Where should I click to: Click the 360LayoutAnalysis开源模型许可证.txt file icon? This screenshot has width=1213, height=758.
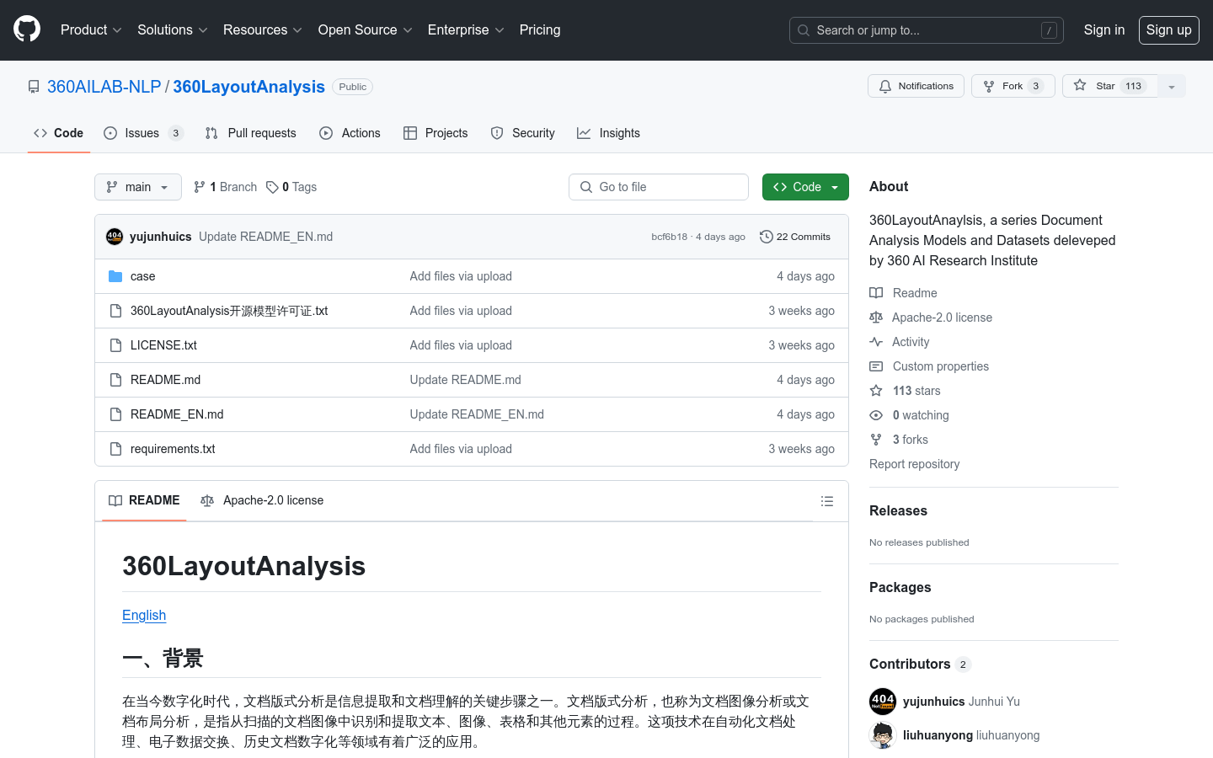pos(115,311)
